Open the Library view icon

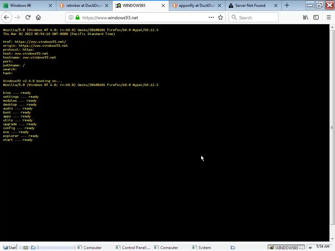tap(306, 18)
